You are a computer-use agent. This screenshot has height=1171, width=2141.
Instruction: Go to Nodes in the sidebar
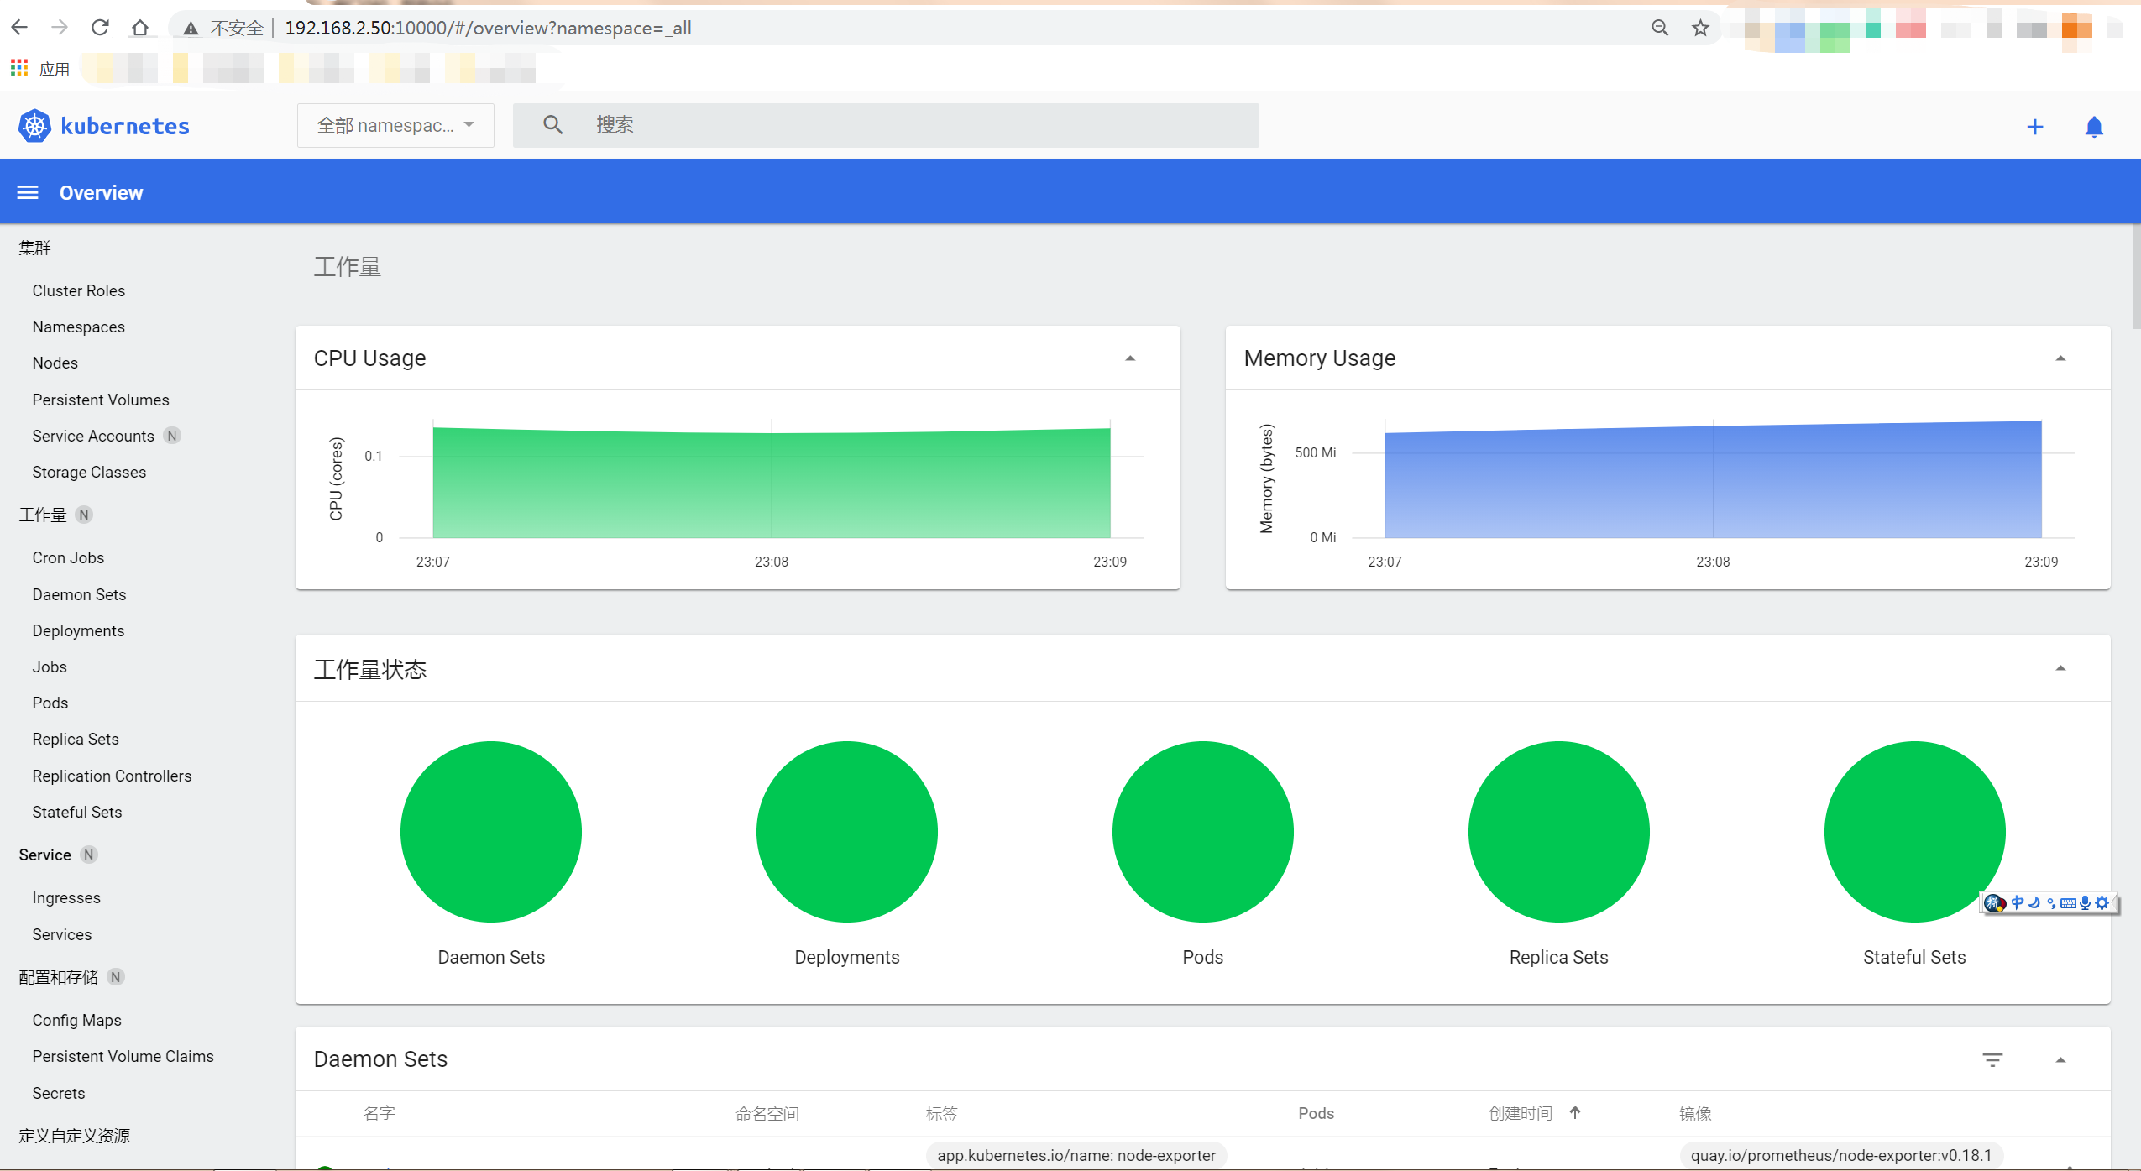click(55, 363)
